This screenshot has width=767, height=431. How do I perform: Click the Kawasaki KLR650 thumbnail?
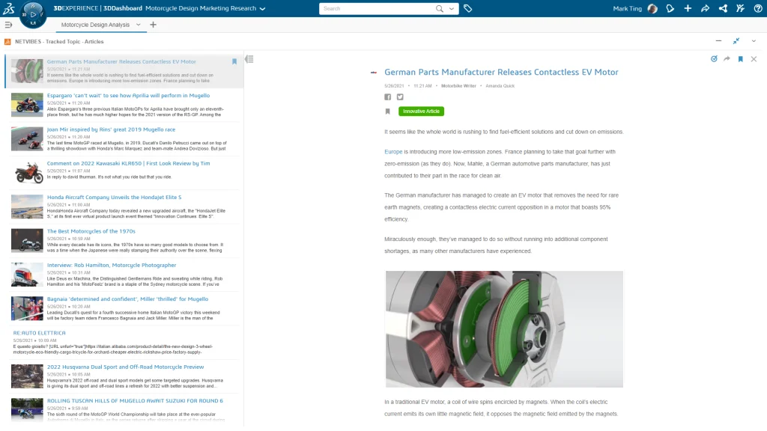point(27,173)
